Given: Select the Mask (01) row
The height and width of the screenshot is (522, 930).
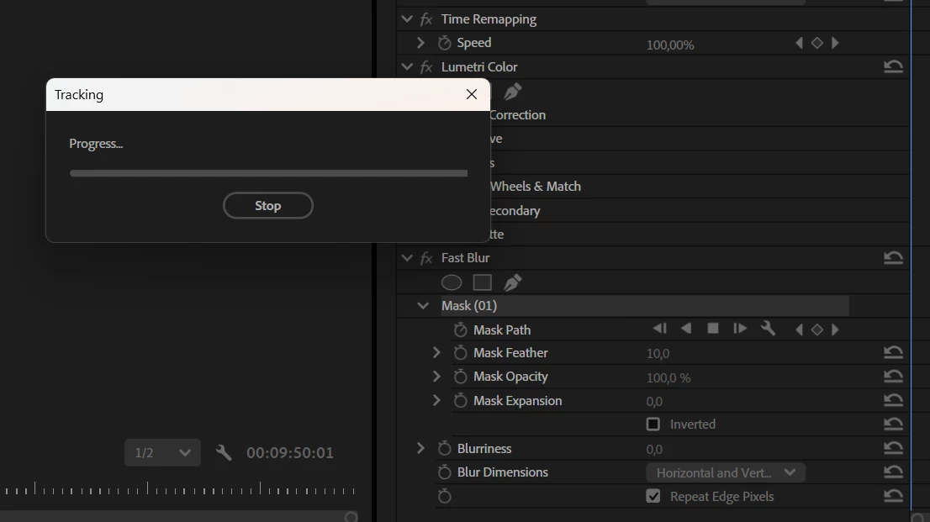Looking at the screenshot, I should click(645, 305).
